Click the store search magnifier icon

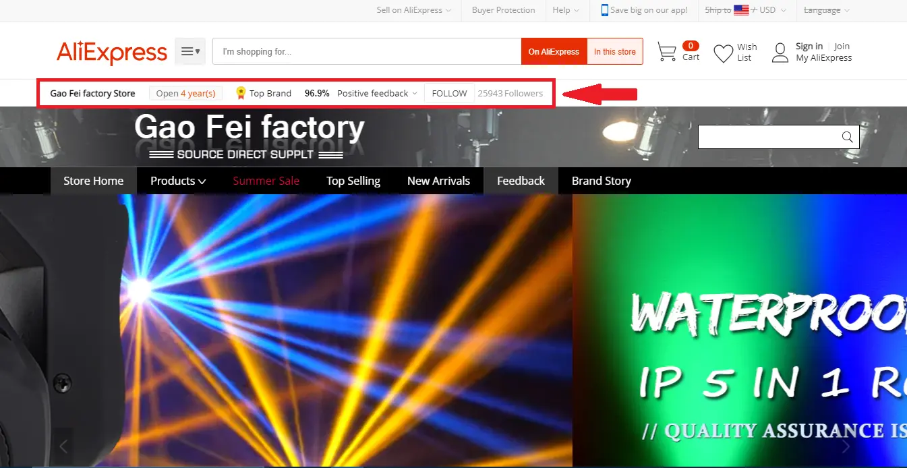(x=847, y=137)
